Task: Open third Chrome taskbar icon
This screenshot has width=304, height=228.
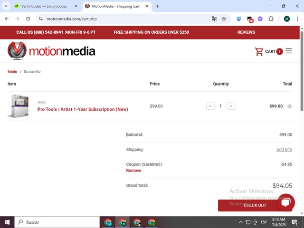Action: [137, 222]
